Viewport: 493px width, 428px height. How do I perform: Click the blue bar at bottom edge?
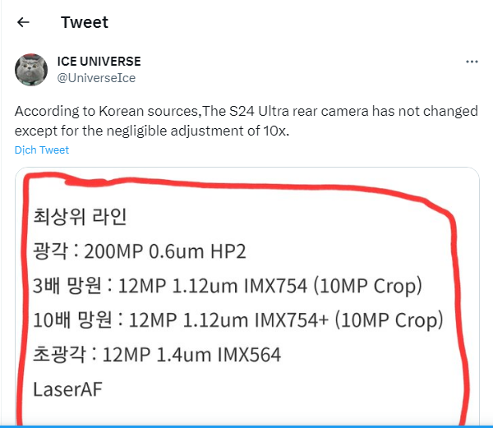(x=246, y=426)
